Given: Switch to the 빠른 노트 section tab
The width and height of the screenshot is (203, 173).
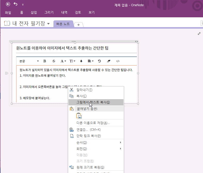Looking at the screenshot, I should pos(63,24).
